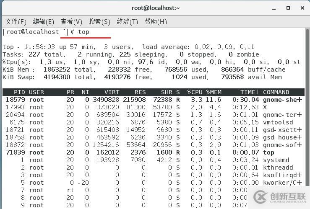Click PID 20494 in process list

(15, 115)
